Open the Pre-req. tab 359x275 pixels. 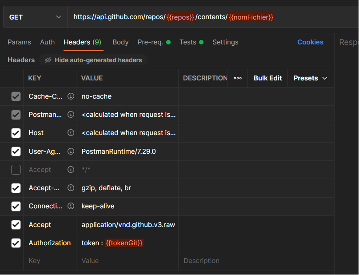point(154,42)
